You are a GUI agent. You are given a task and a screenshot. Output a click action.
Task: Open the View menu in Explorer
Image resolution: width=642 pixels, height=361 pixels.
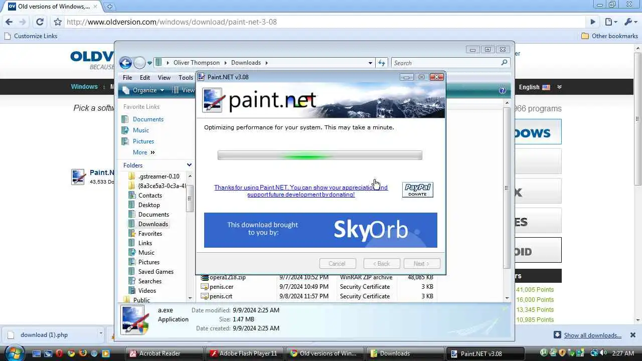coord(164,78)
